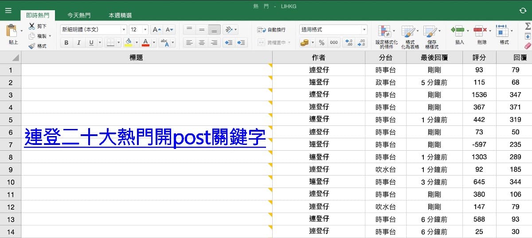Click Wrap Text (自動換行)
532x238 pixels.
click(272, 30)
